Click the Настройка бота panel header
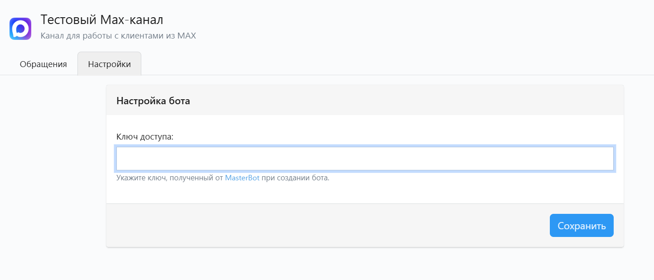Screen dimensions: 654x280 click(x=365, y=101)
